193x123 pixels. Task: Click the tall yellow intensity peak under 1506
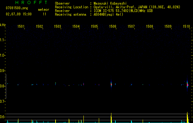[x=111, y=118]
